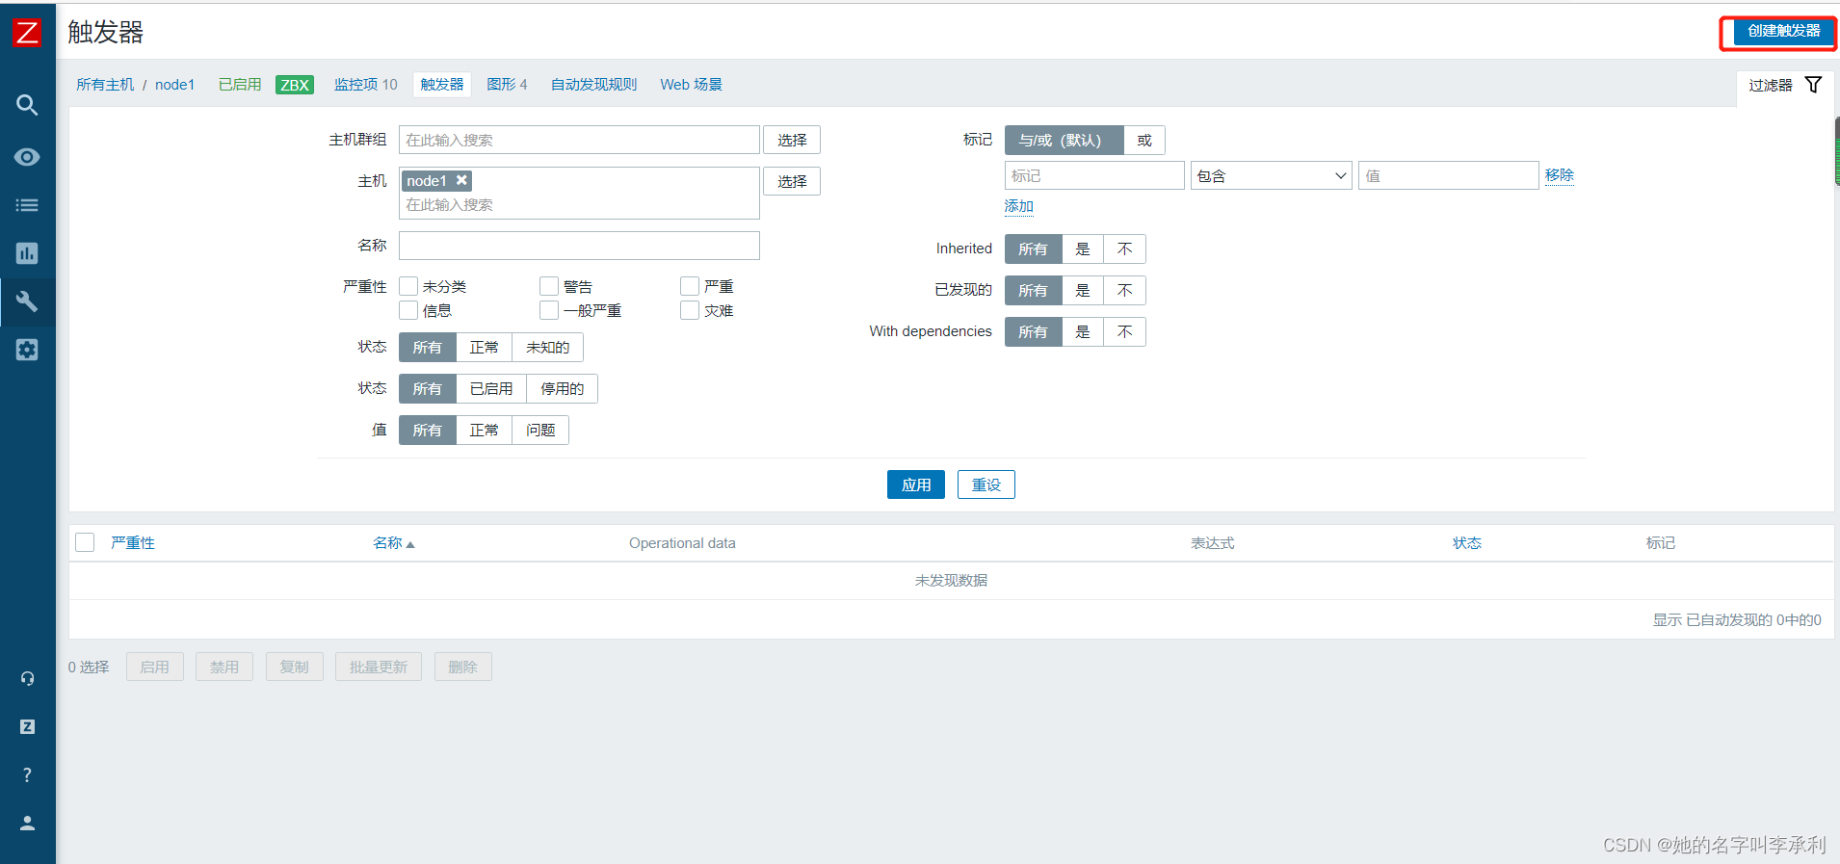Remove node1 tag with its X icon

click(462, 180)
